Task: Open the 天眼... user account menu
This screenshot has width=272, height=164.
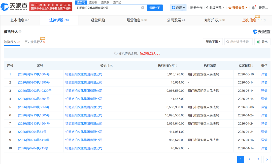Action: [263, 8]
